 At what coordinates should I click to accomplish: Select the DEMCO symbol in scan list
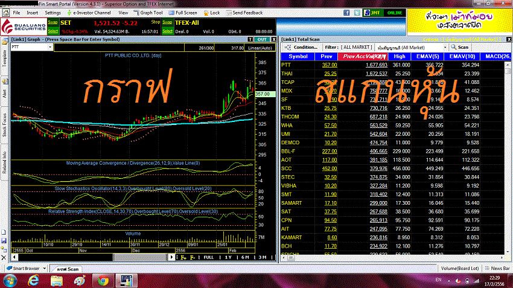290,142
